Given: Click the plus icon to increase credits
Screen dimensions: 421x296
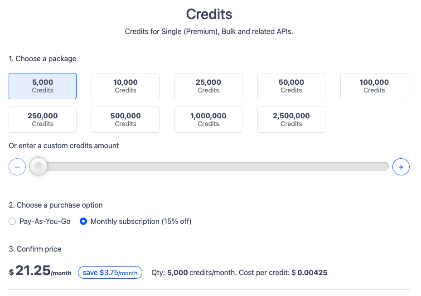Looking at the screenshot, I should (401, 167).
